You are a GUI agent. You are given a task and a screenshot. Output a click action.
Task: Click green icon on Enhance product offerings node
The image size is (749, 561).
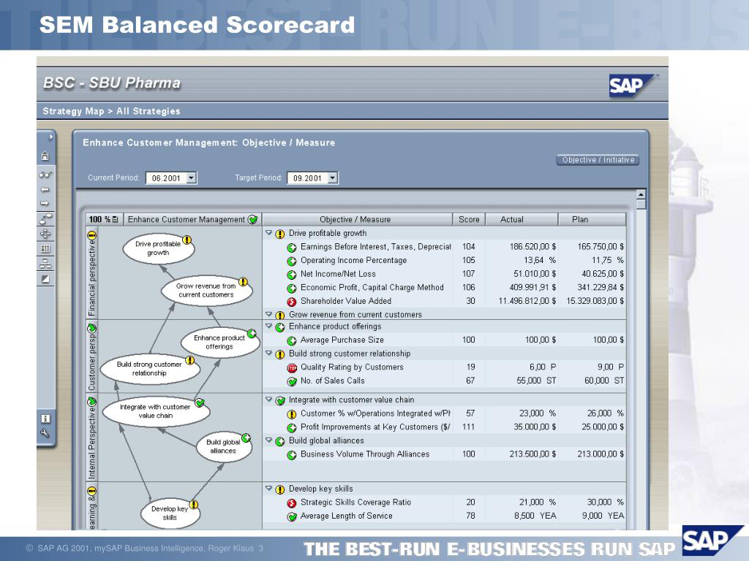(x=252, y=333)
